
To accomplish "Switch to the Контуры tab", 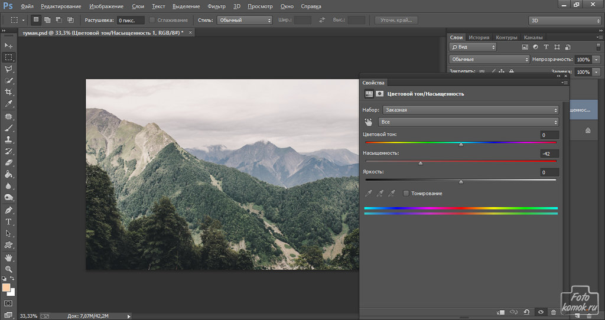I will point(506,37).
